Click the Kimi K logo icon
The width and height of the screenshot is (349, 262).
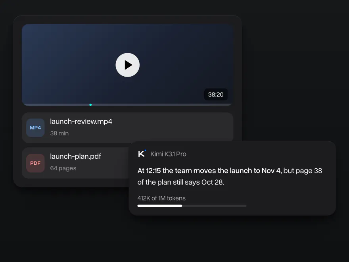(142, 154)
